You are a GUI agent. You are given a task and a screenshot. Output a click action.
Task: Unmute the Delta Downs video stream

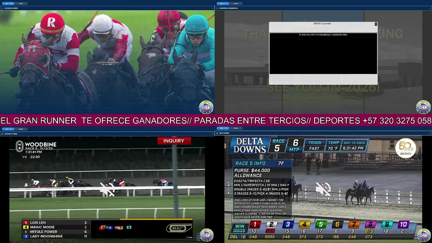click(x=323, y=189)
